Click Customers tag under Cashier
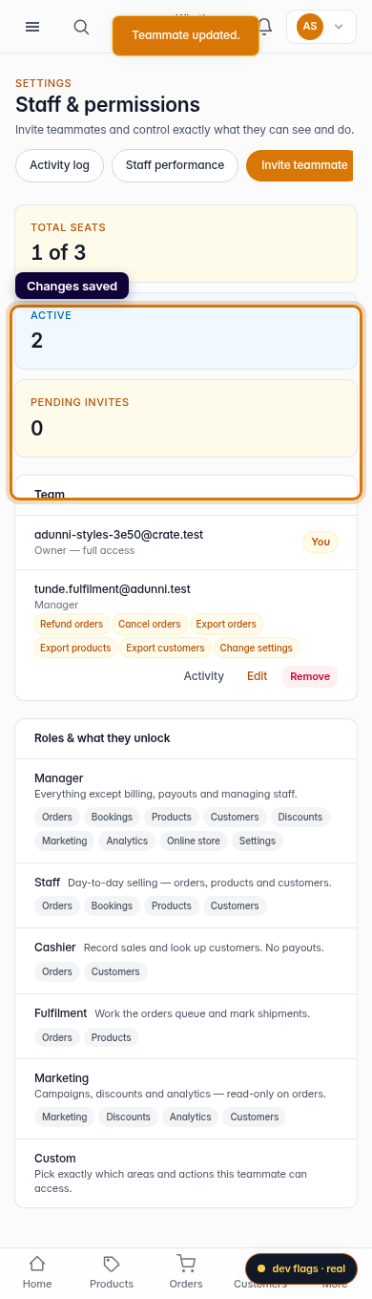Image resolution: width=372 pixels, height=1299 pixels. coord(115,971)
